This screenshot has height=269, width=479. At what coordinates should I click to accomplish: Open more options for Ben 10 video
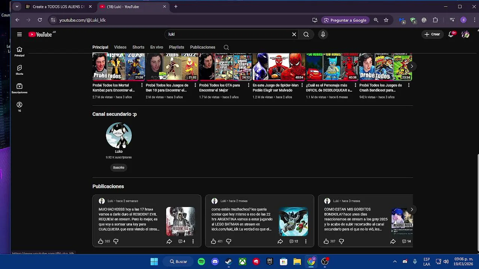[x=195, y=85]
